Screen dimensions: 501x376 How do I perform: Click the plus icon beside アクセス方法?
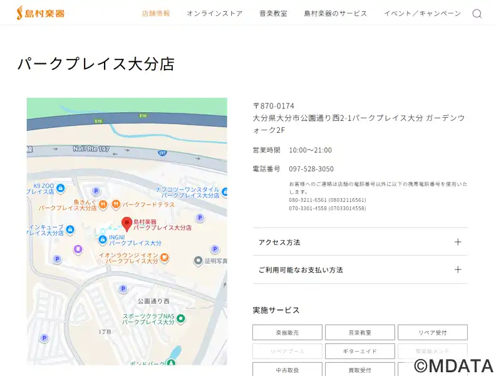tap(458, 242)
